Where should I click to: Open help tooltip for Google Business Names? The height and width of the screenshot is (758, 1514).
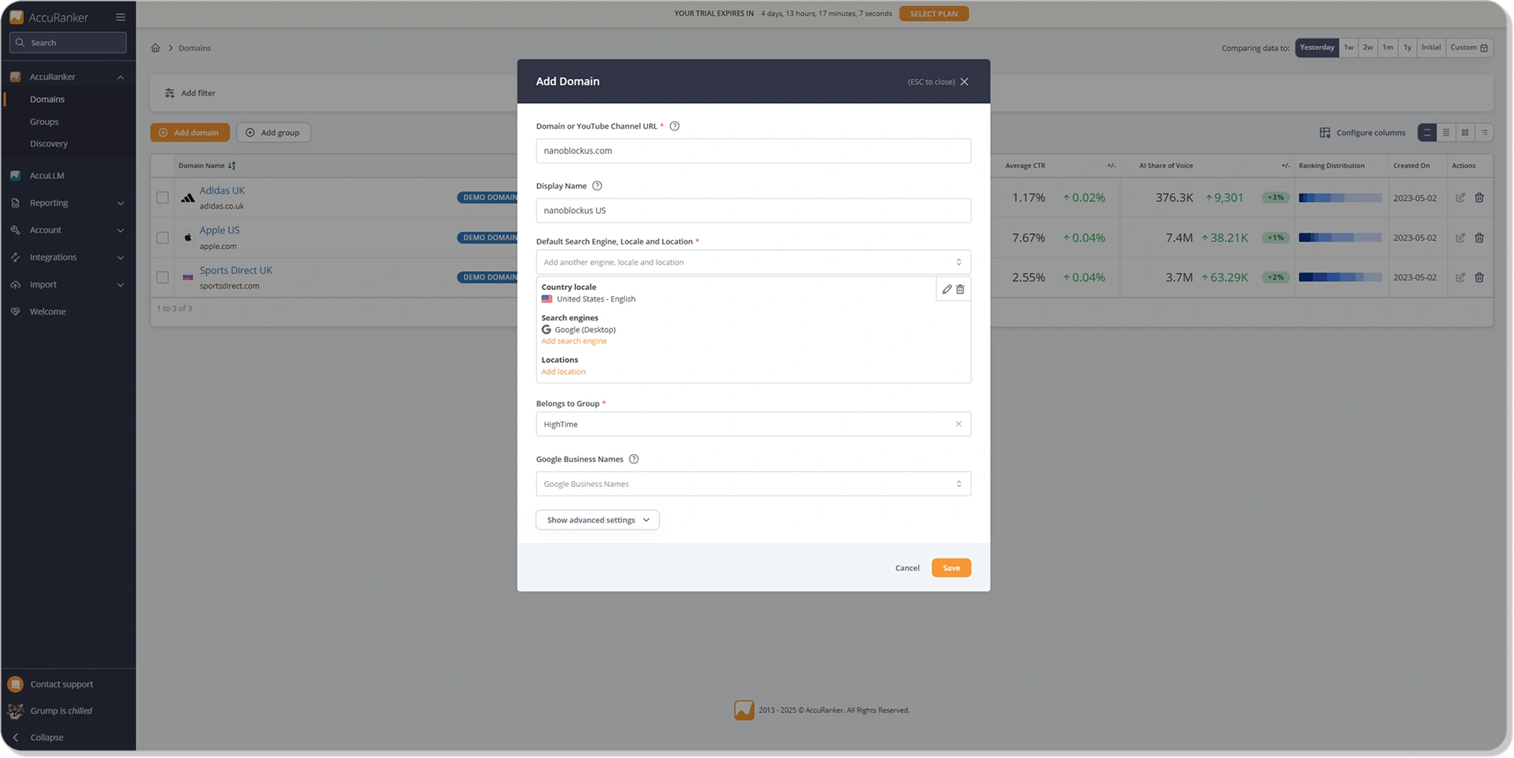coord(634,460)
